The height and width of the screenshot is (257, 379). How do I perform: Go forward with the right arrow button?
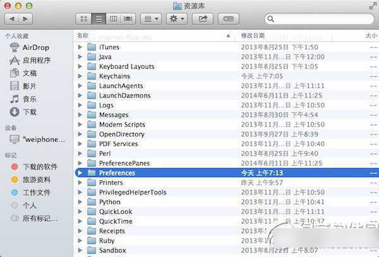tap(26, 19)
